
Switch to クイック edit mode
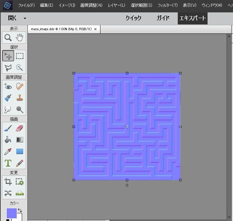[x=133, y=18]
